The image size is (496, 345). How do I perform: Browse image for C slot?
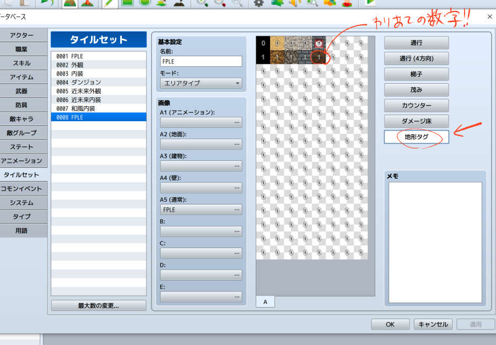point(201,253)
